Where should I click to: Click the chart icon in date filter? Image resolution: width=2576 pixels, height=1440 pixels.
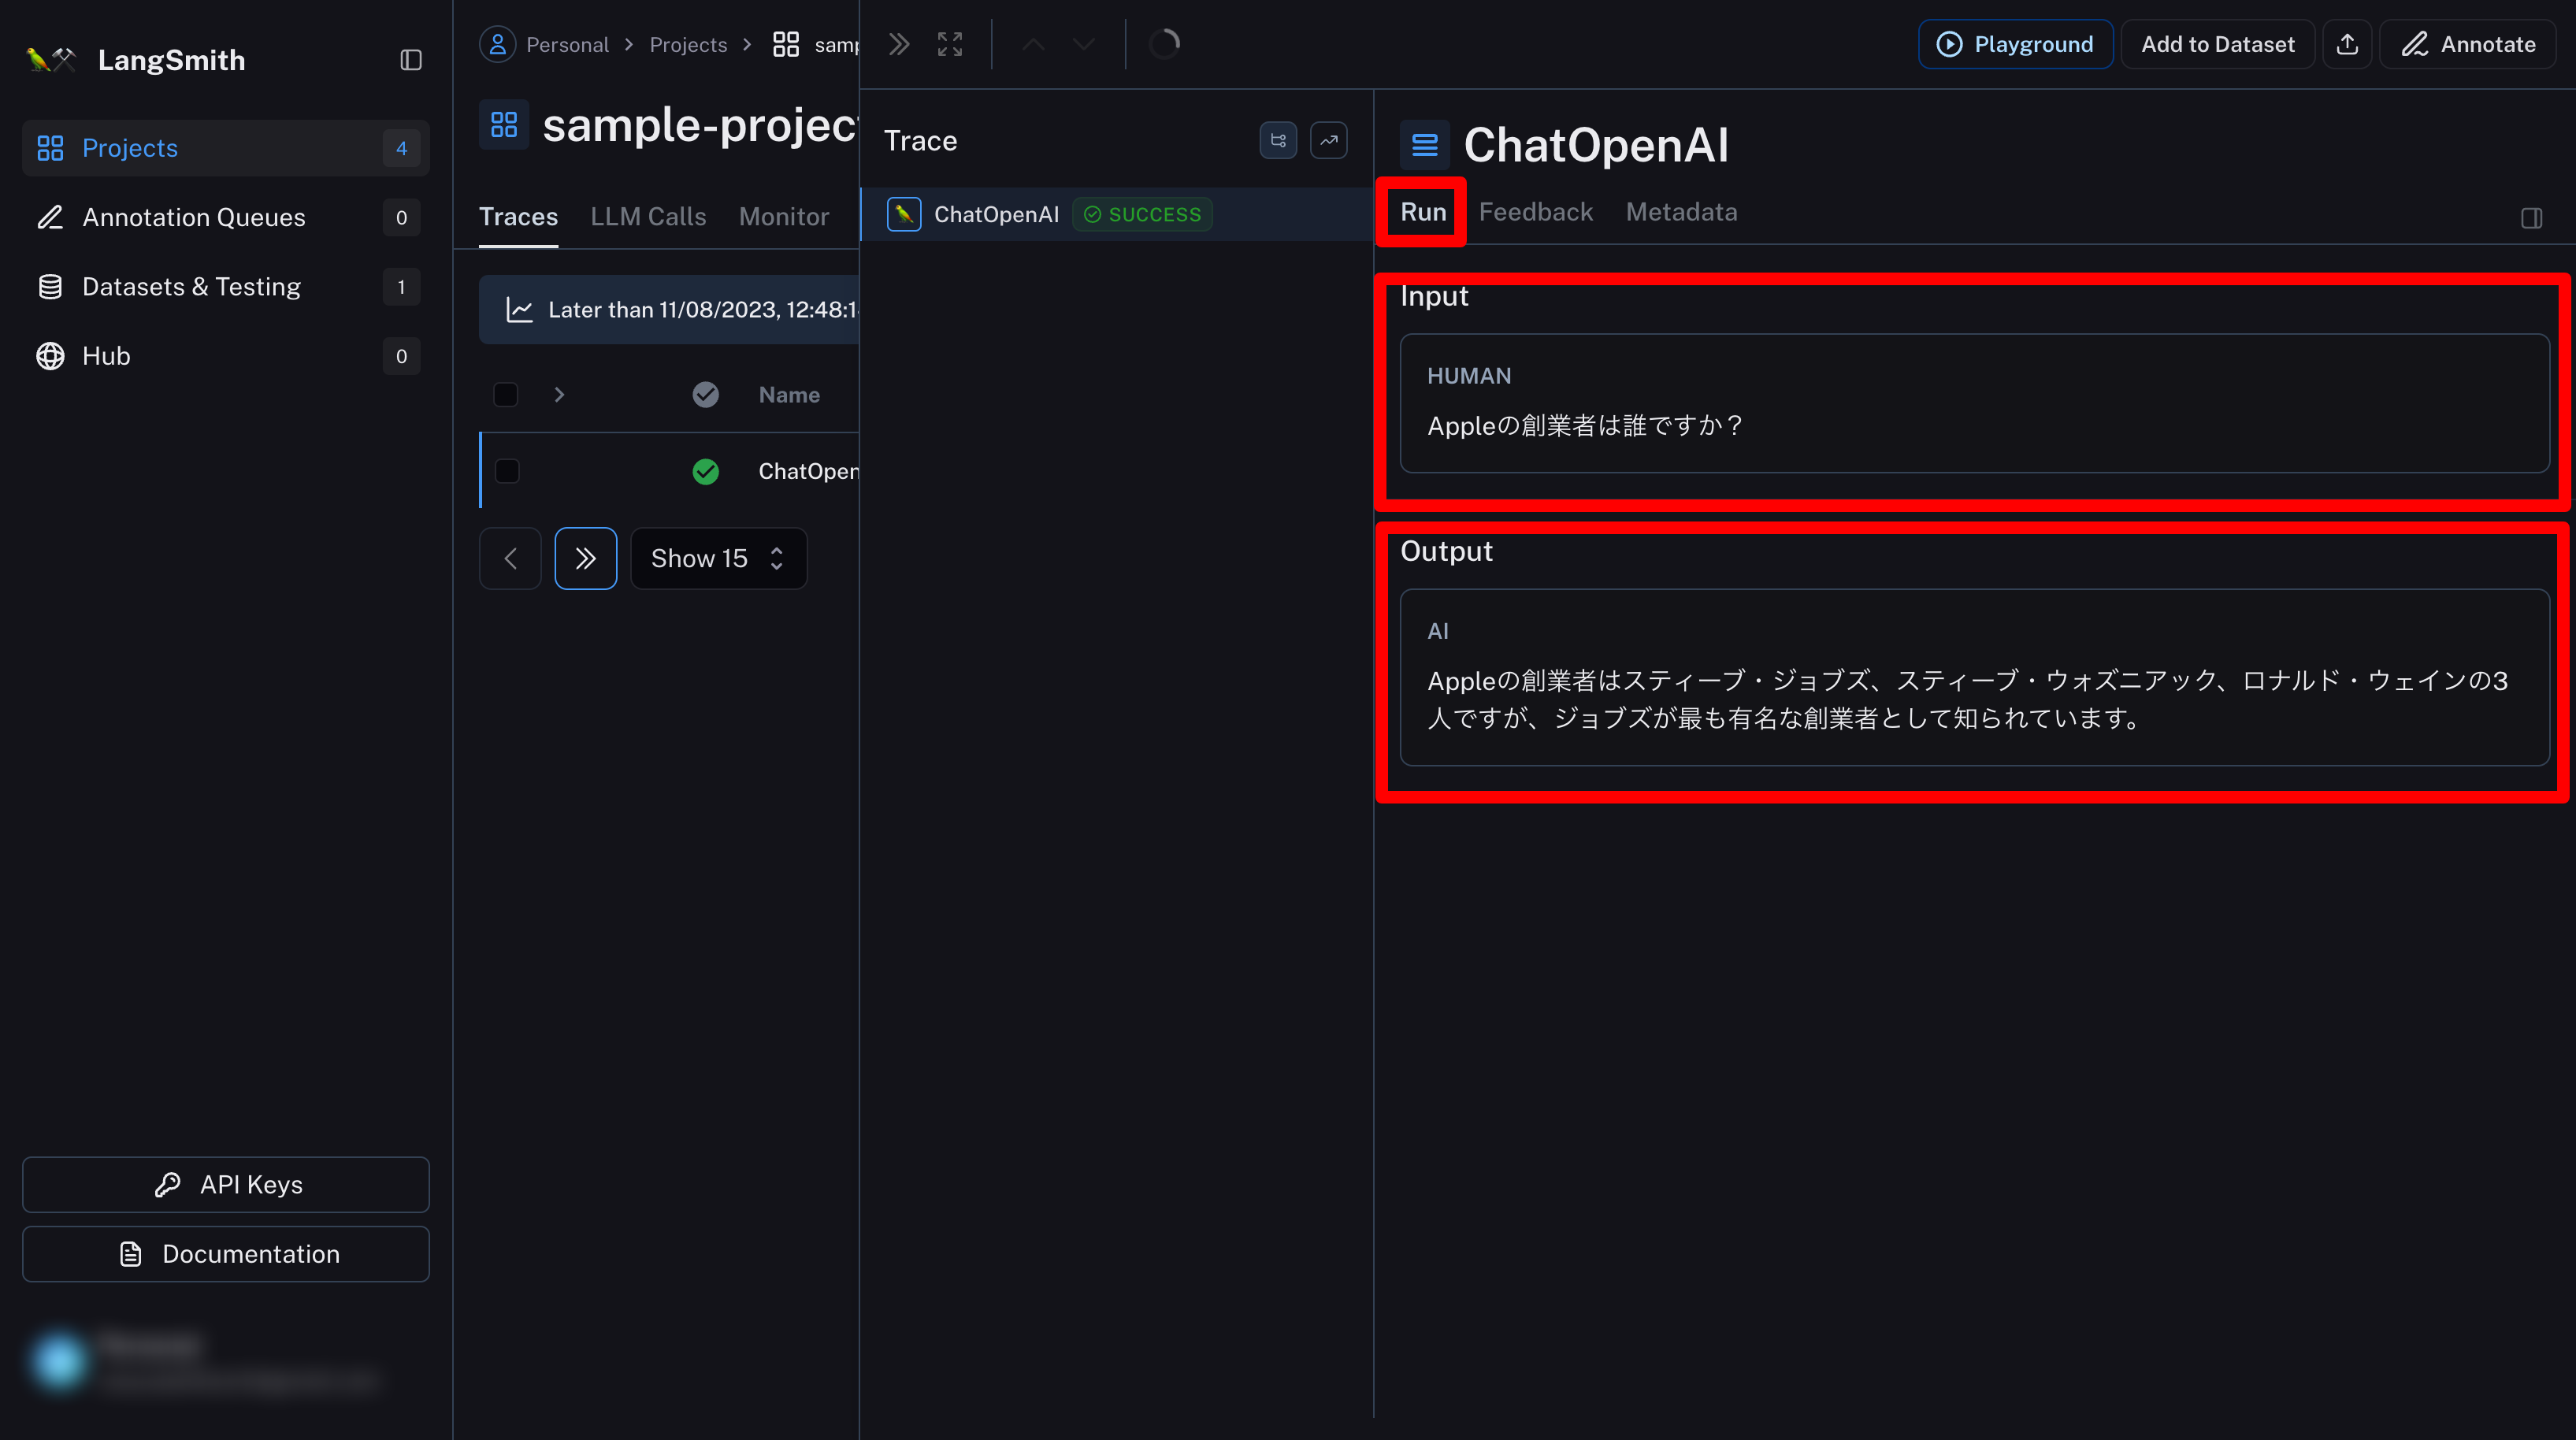point(519,310)
